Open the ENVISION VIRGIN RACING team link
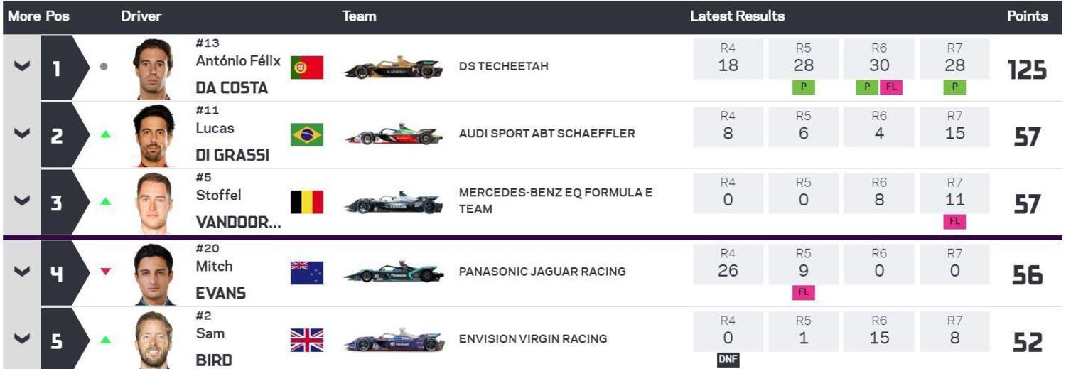 533,338
